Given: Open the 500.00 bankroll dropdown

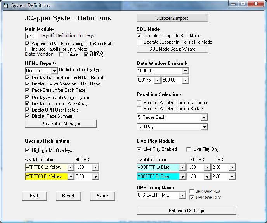Looking at the screenshot, I should [x=186, y=80].
